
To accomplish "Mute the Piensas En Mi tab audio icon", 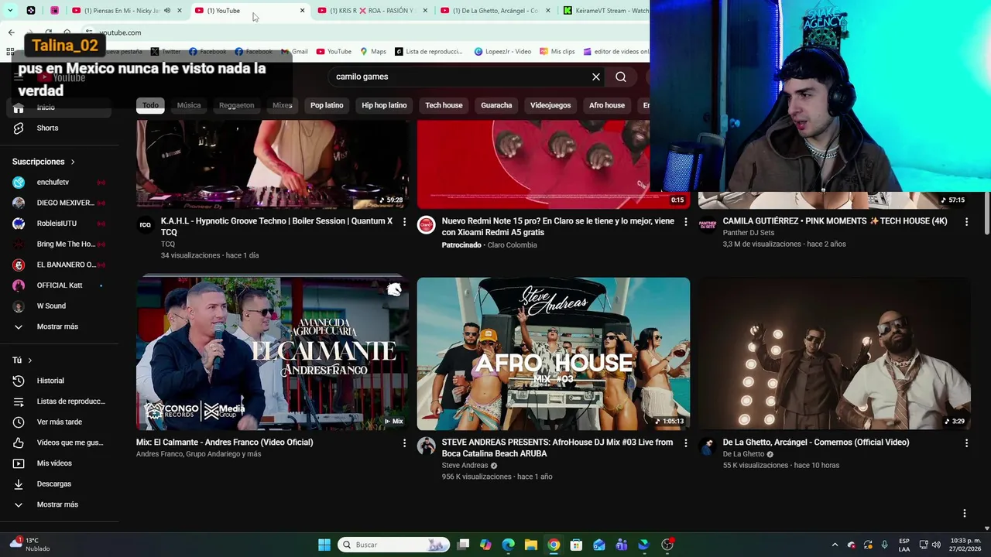I will tap(167, 11).
